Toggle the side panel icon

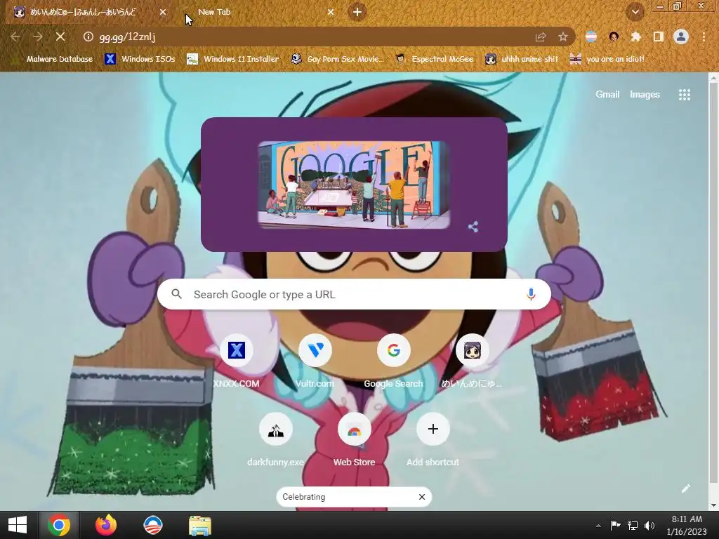tap(658, 36)
